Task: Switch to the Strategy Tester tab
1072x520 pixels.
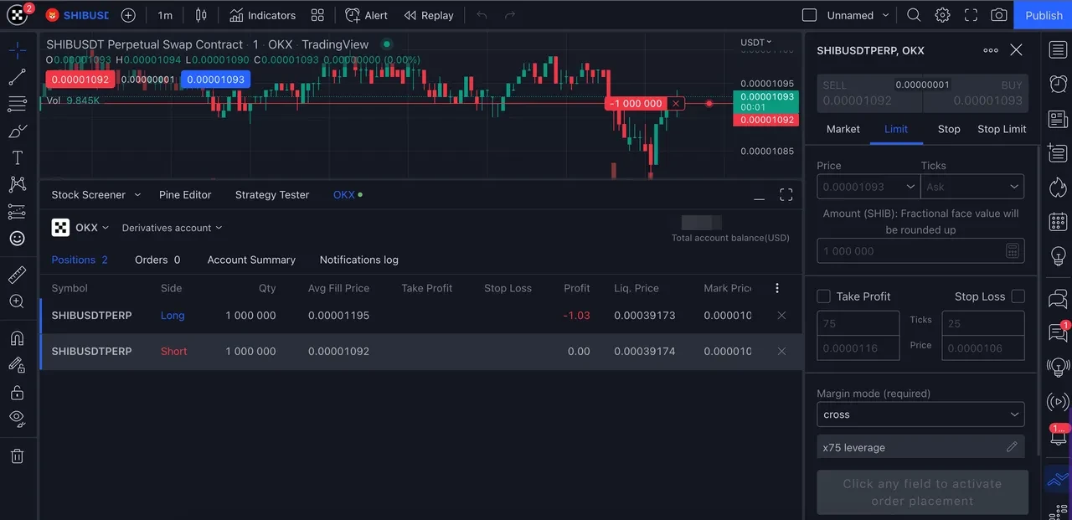Action: click(x=272, y=194)
